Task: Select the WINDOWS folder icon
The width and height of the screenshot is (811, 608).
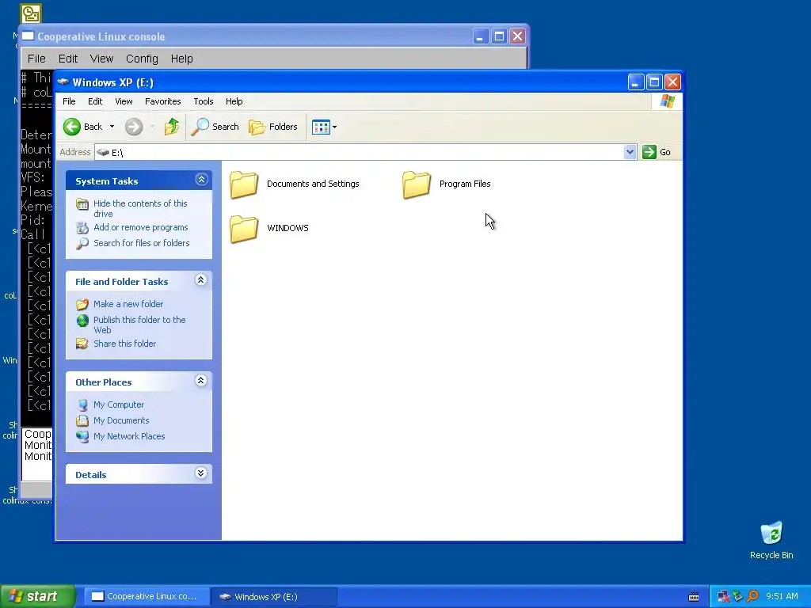Action: 244,229
